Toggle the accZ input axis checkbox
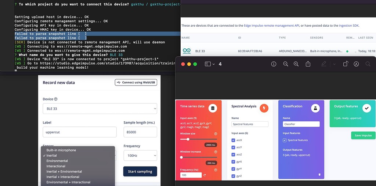Image resolution: width=376 pixels, height=186 pixels. pyautogui.click(x=233, y=155)
